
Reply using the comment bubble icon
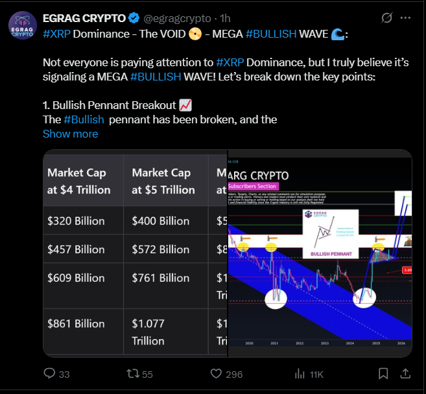[49, 373]
